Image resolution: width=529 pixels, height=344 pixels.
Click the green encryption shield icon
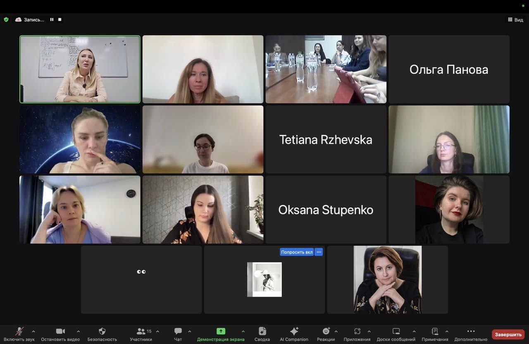(x=6, y=19)
